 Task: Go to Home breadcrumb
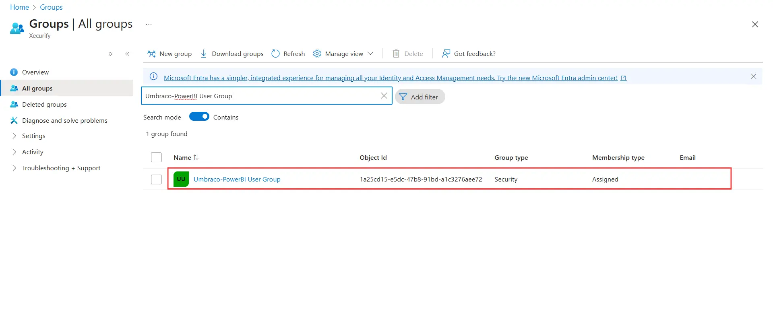(19, 7)
